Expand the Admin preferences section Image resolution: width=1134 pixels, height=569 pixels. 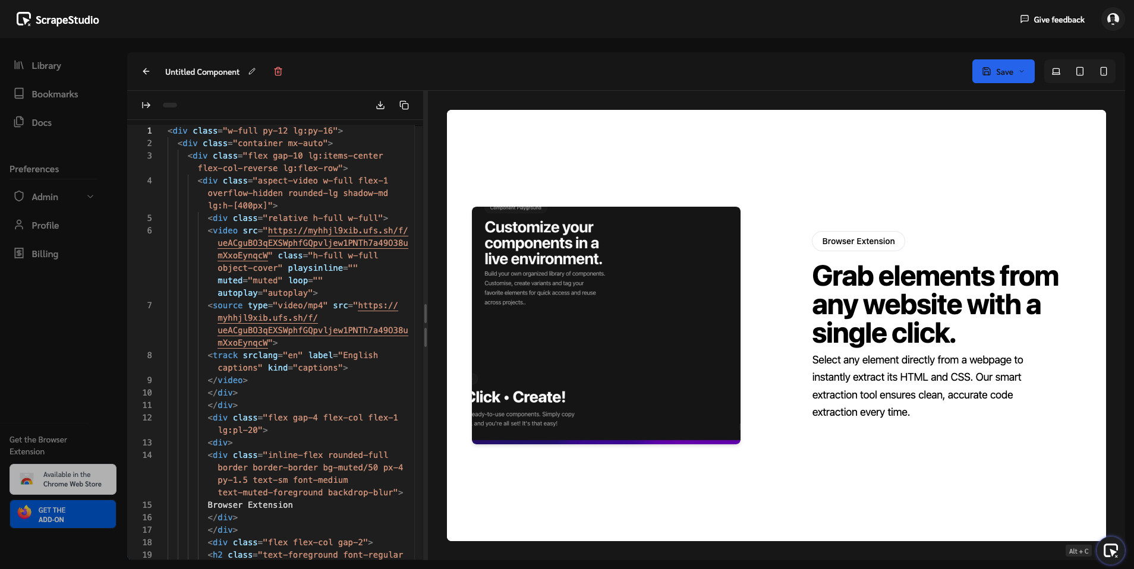(x=53, y=197)
